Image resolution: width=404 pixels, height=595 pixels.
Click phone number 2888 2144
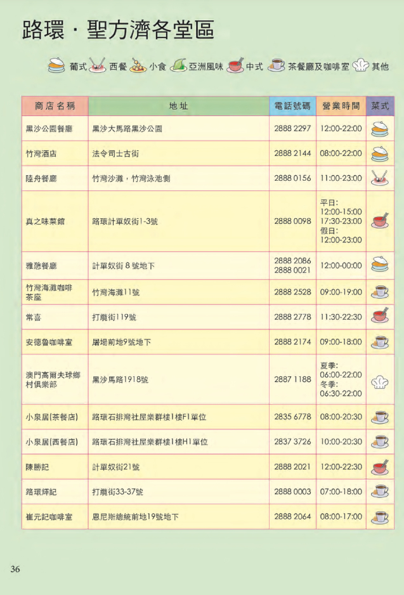click(292, 154)
